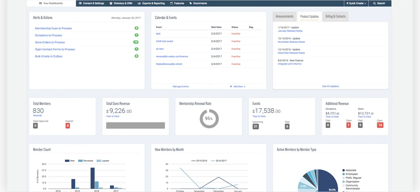
Task: Open January Release Notes link
Action: click(290, 31)
